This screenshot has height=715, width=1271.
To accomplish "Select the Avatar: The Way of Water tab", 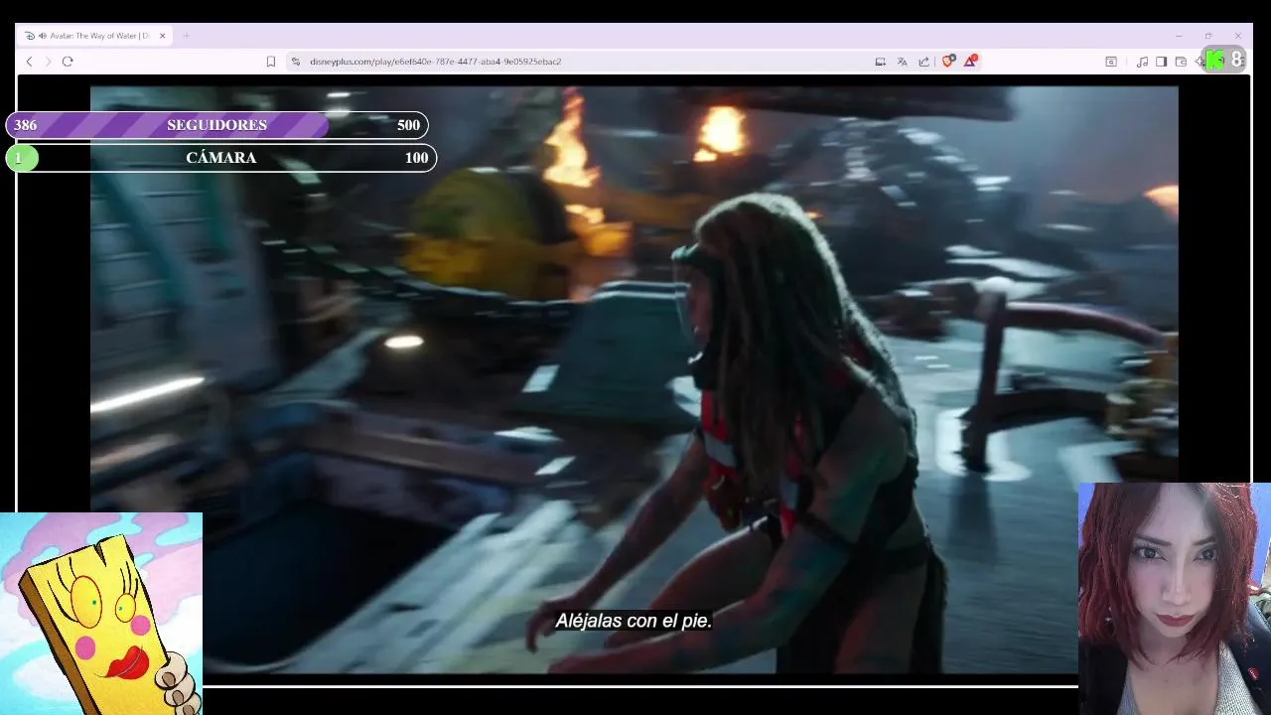I will (x=96, y=36).
